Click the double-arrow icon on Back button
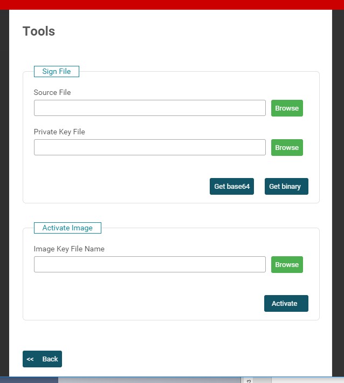344x383 pixels. [x=30, y=359]
